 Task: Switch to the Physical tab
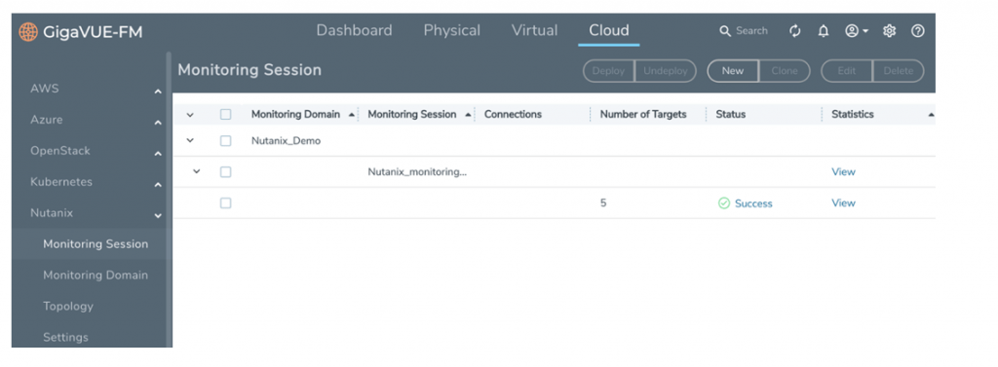coord(452,30)
